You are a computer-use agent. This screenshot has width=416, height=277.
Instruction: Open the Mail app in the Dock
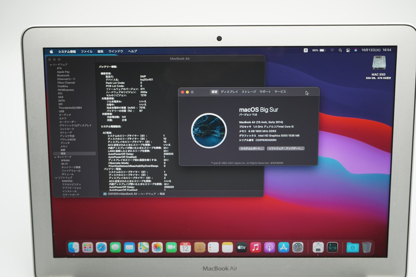coord(129,248)
